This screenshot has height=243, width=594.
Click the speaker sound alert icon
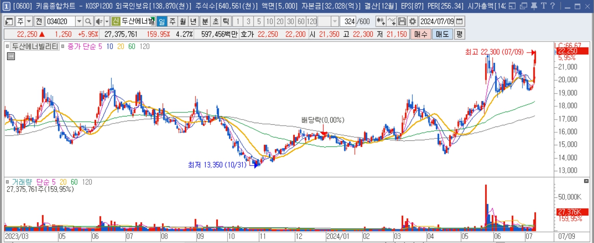click(99, 22)
